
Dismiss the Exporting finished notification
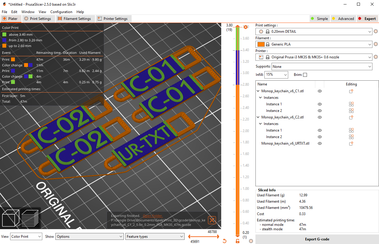click(x=212, y=220)
